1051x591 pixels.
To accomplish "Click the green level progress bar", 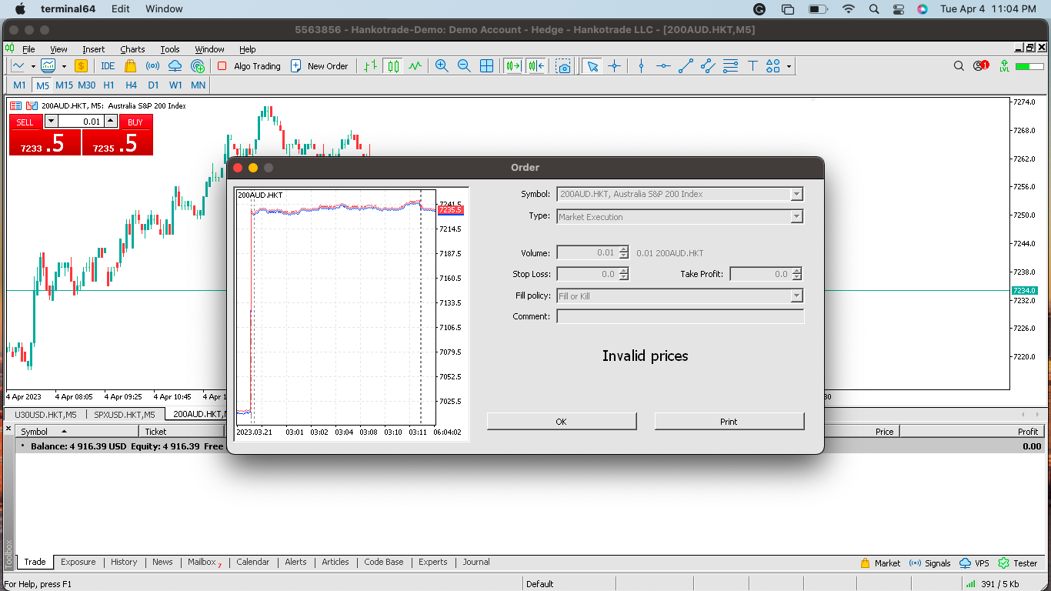I will click(1030, 66).
